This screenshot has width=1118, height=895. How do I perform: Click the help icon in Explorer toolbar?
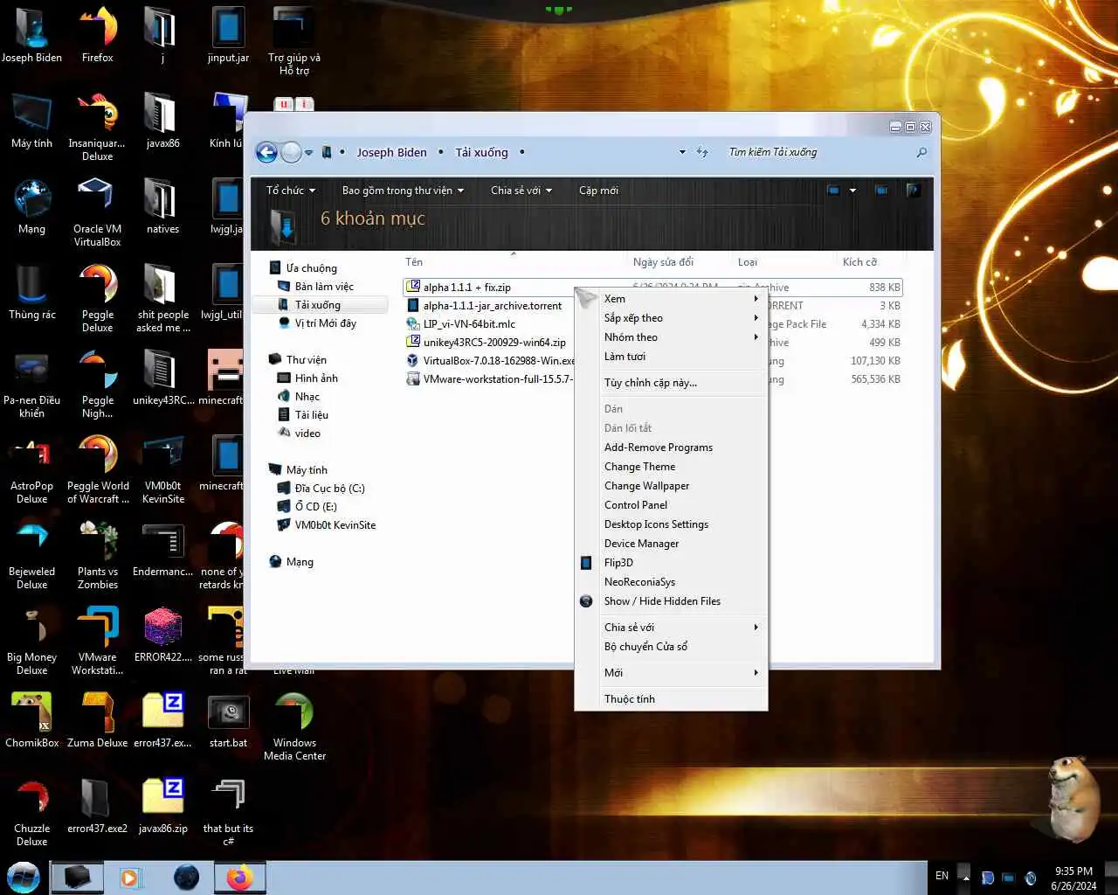click(x=913, y=190)
